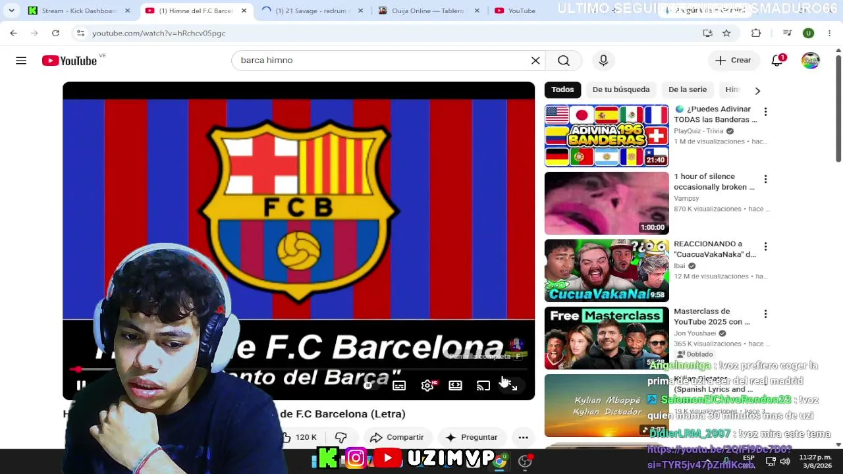Screen dimensions: 843x474
Task: Open the 'REACCIONANDO a CuacuaVakaNaka' video title
Action: point(715,249)
